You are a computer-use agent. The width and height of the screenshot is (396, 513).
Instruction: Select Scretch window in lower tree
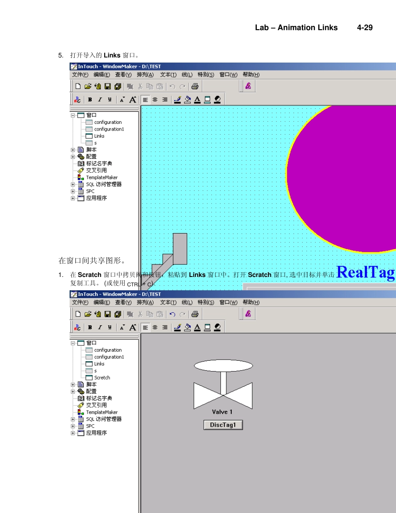(102, 377)
